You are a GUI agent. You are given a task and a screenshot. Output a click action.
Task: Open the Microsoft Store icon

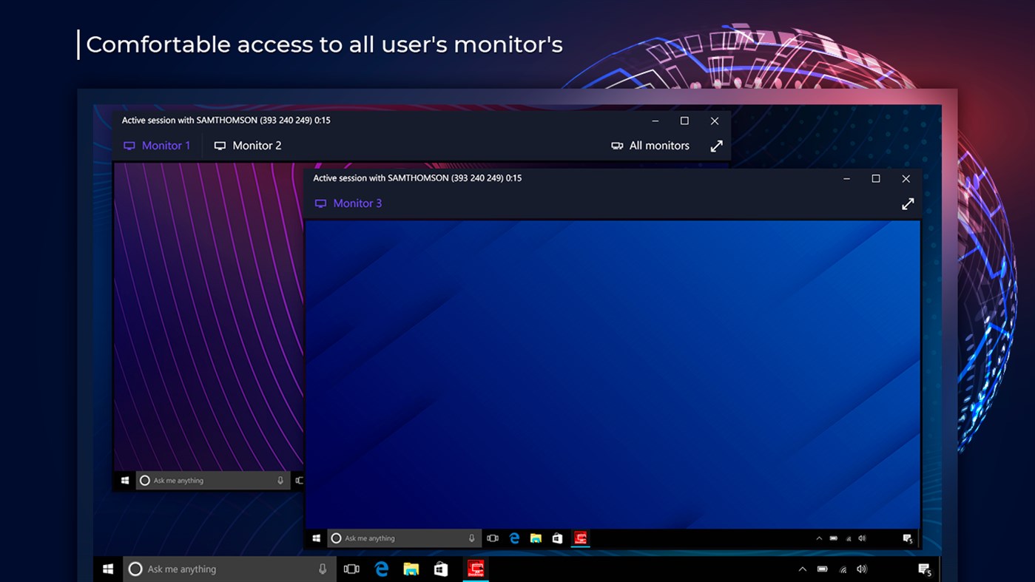click(x=441, y=569)
